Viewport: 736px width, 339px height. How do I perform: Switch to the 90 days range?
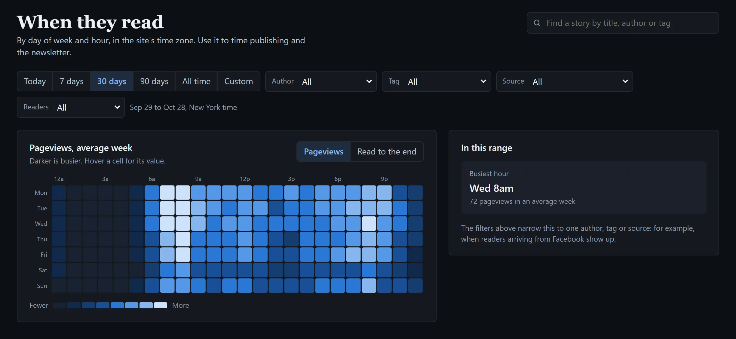point(154,81)
